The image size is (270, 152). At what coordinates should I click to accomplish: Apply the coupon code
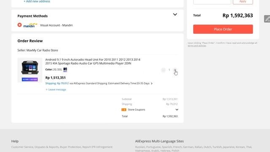[x=243, y=1]
